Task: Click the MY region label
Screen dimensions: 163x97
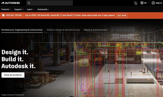Action: tap(145, 3)
